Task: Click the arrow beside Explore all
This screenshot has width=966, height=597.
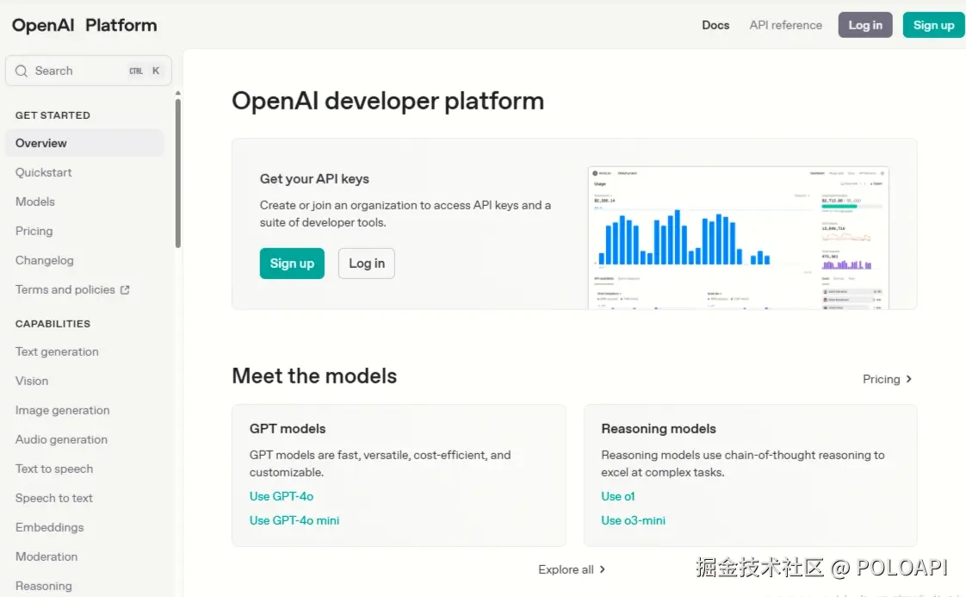Action: (603, 569)
